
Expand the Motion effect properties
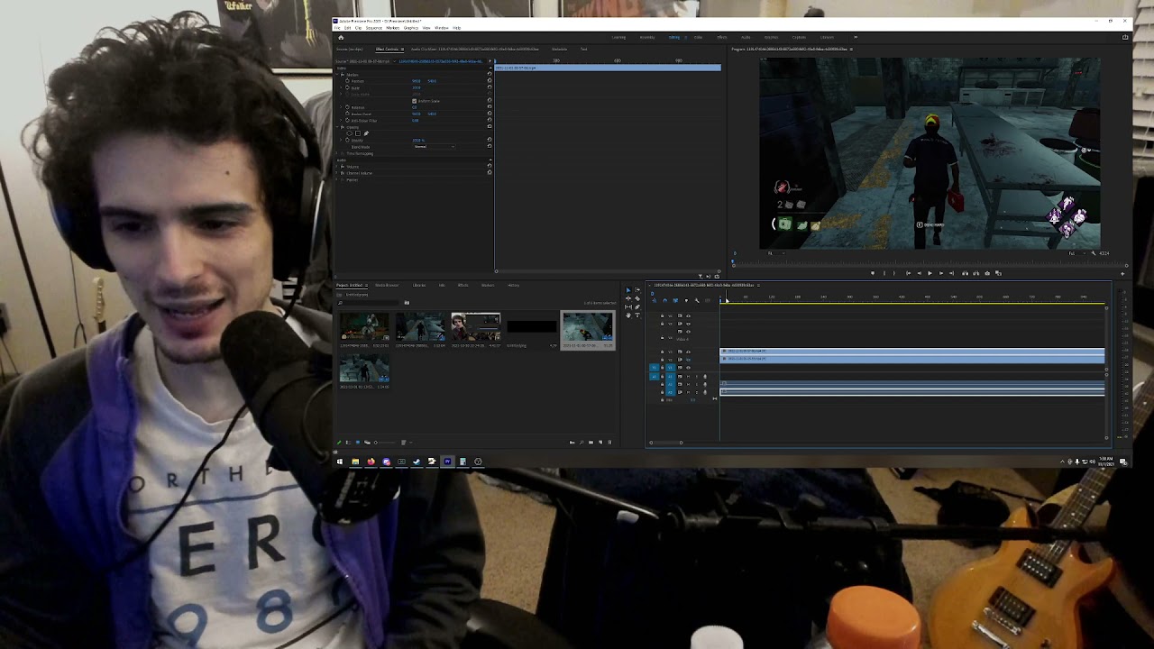337,75
